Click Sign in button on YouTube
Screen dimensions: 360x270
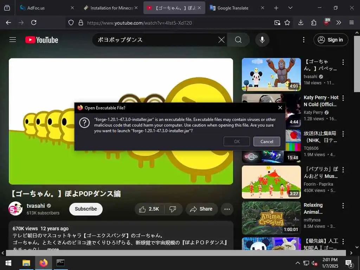[331, 40]
